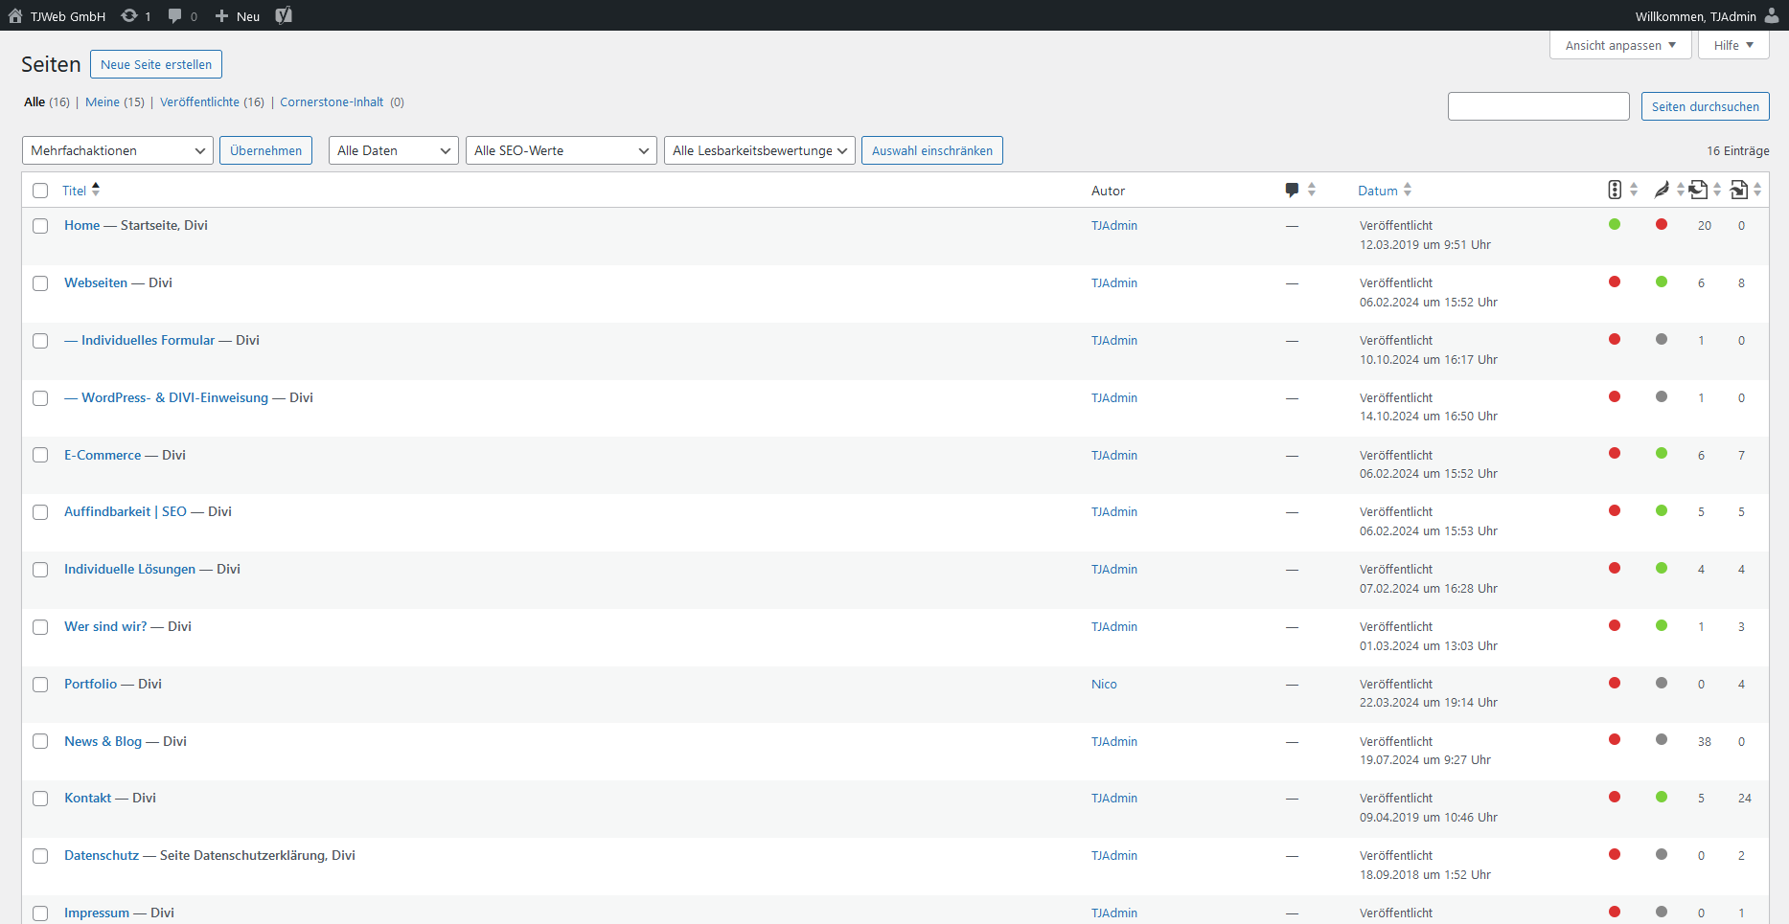1789x924 pixels.
Task: Sort by the comments column icon
Action: [x=1292, y=190]
